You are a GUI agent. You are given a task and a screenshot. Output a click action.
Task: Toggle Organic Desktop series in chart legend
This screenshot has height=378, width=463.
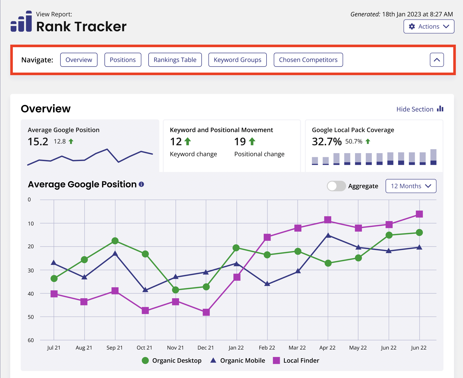click(x=172, y=361)
